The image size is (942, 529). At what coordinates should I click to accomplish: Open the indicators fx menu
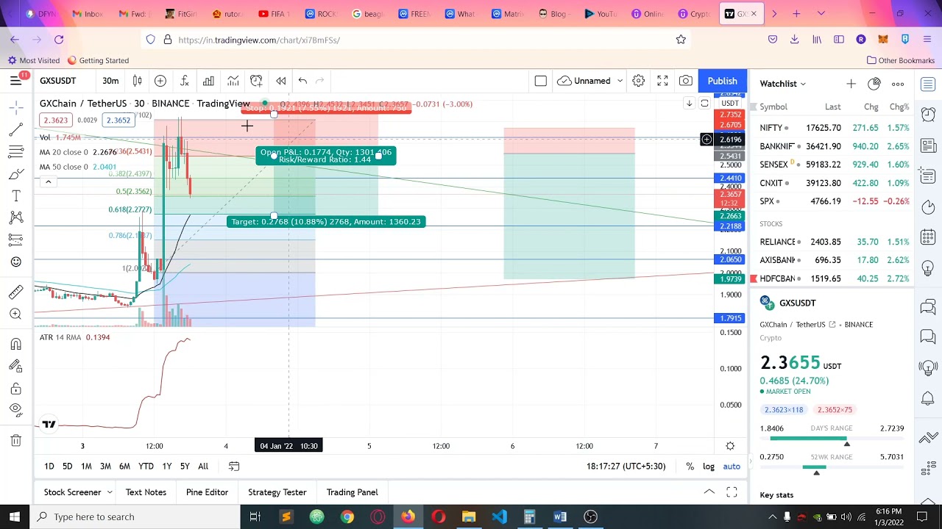[x=185, y=81]
